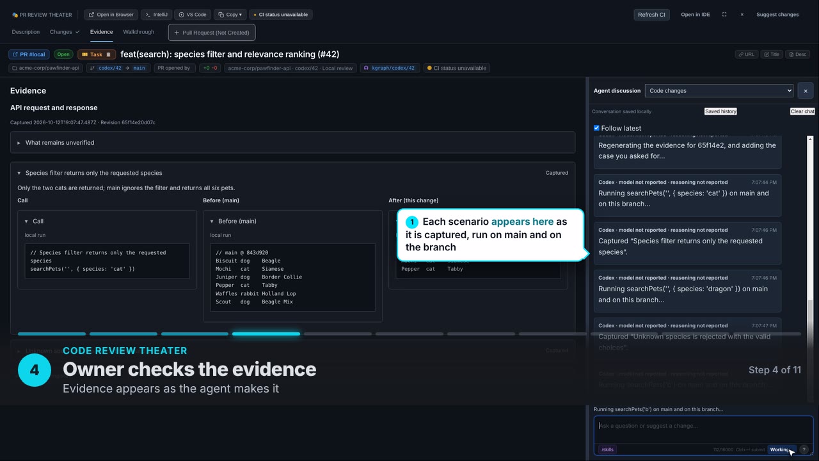Click the Biscuit dog Beagle output row

pyautogui.click(x=248, y=261)
